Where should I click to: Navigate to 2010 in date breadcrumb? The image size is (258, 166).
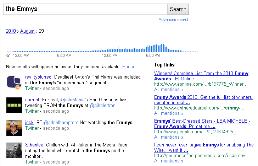coord(11,31)
